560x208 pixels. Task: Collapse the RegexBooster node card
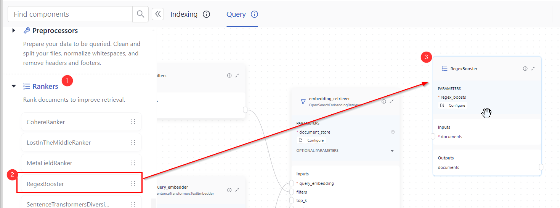pos(533,69)
